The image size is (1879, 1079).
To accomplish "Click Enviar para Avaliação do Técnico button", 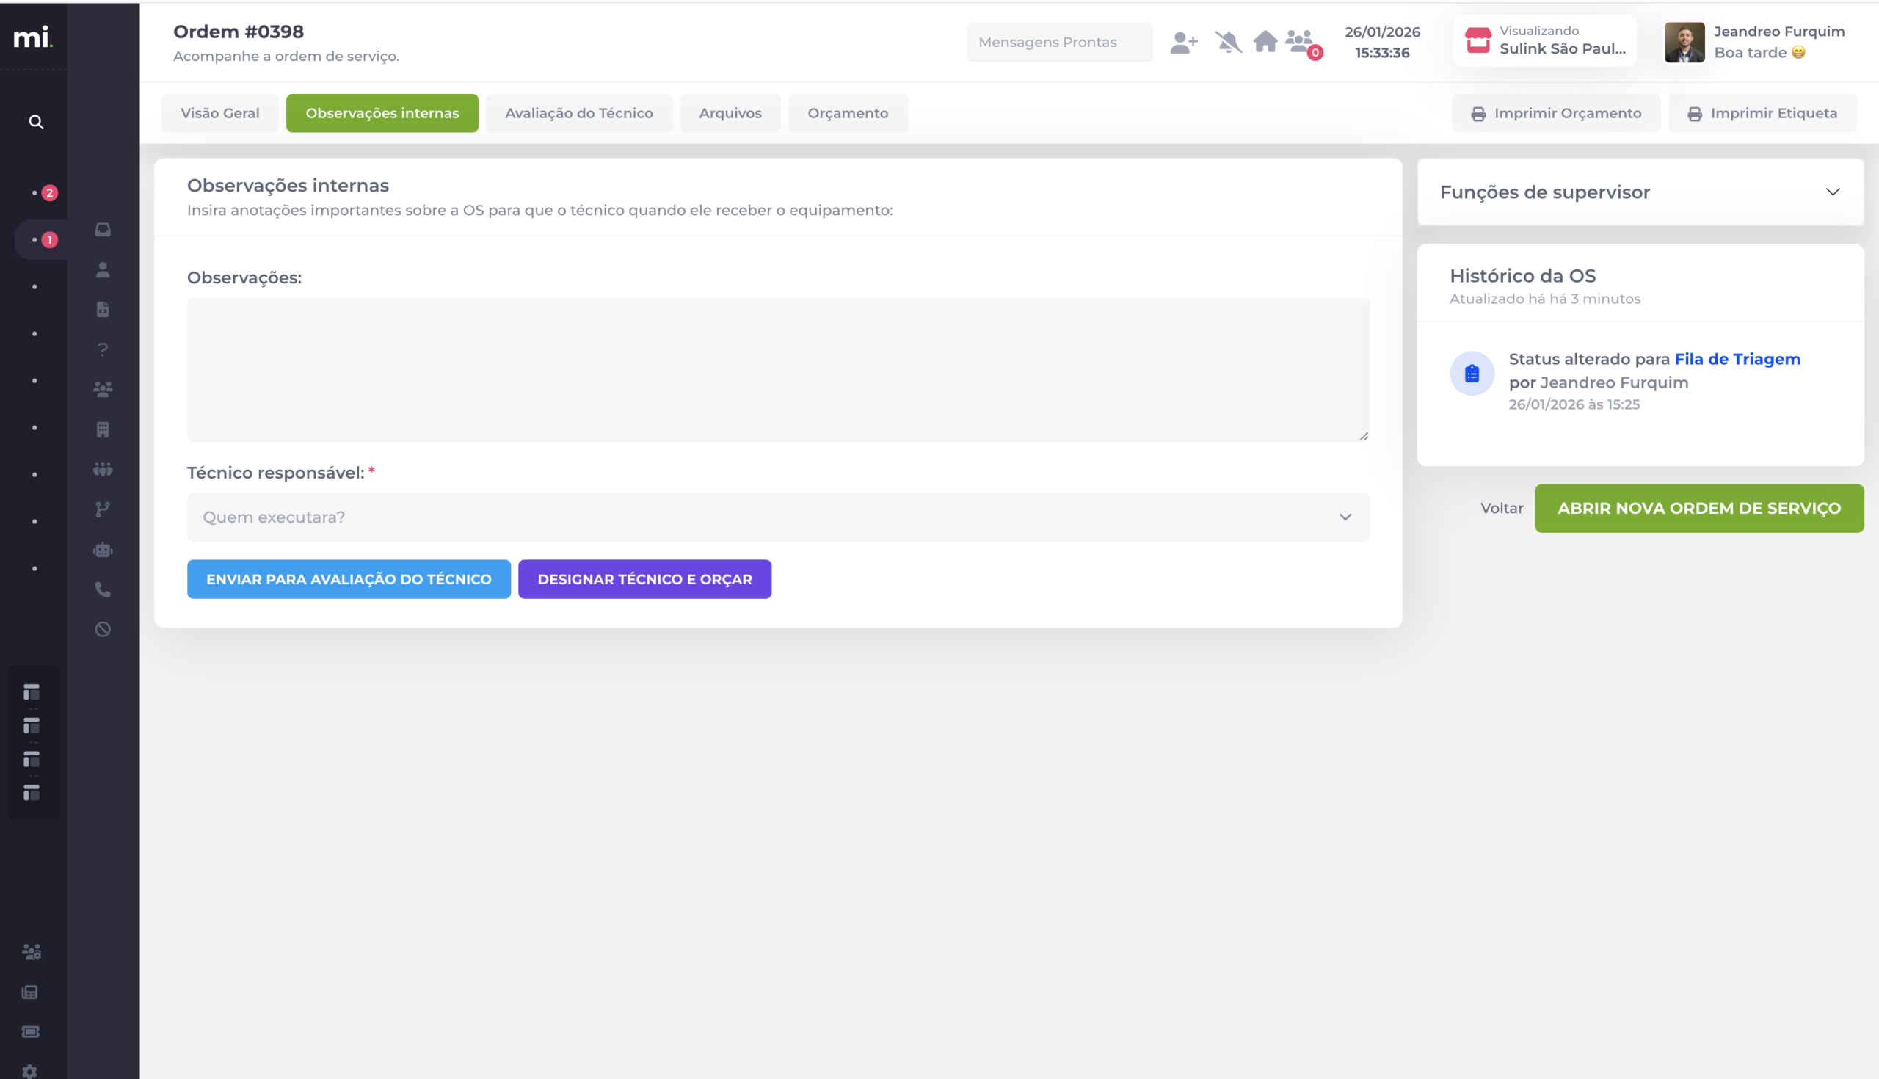I will click(x=348, y=580).
